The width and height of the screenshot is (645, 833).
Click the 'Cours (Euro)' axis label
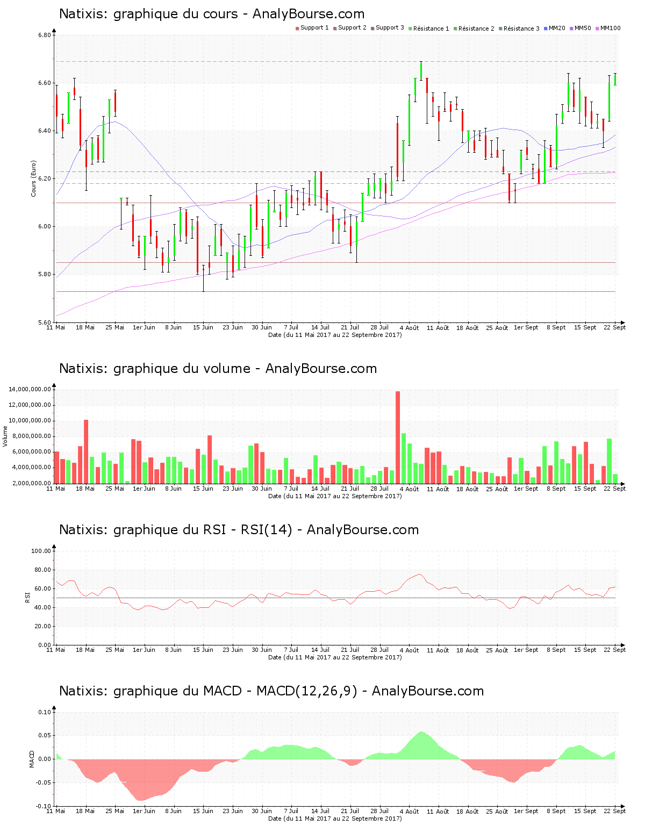pos(33,178)
